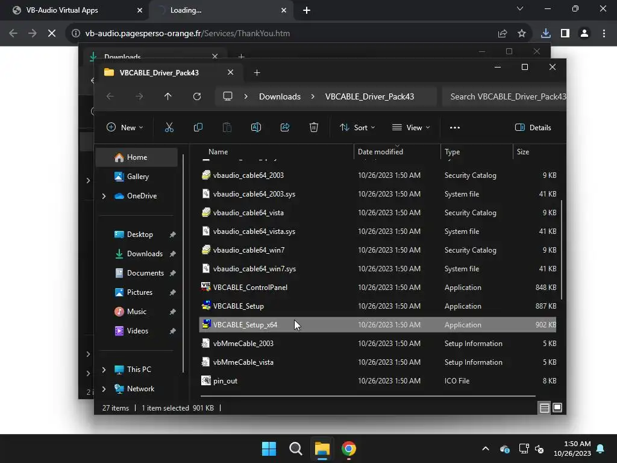Open Home in navigation pane
This screenshot has width=617, height=463.
[x=137, y=157]
